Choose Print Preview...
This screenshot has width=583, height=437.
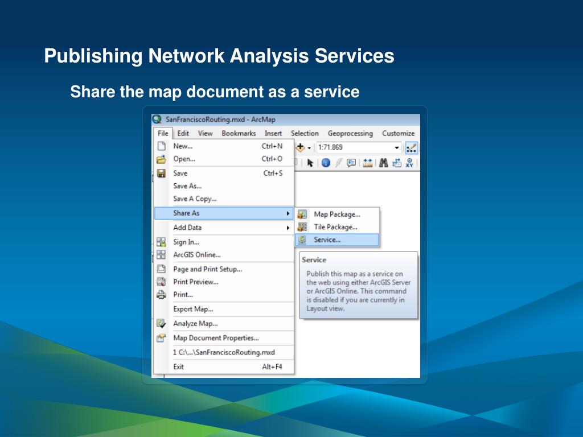point(224,282)
